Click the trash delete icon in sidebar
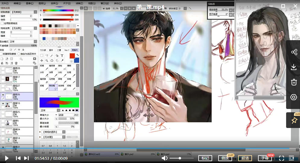 [x=294, y=82]
